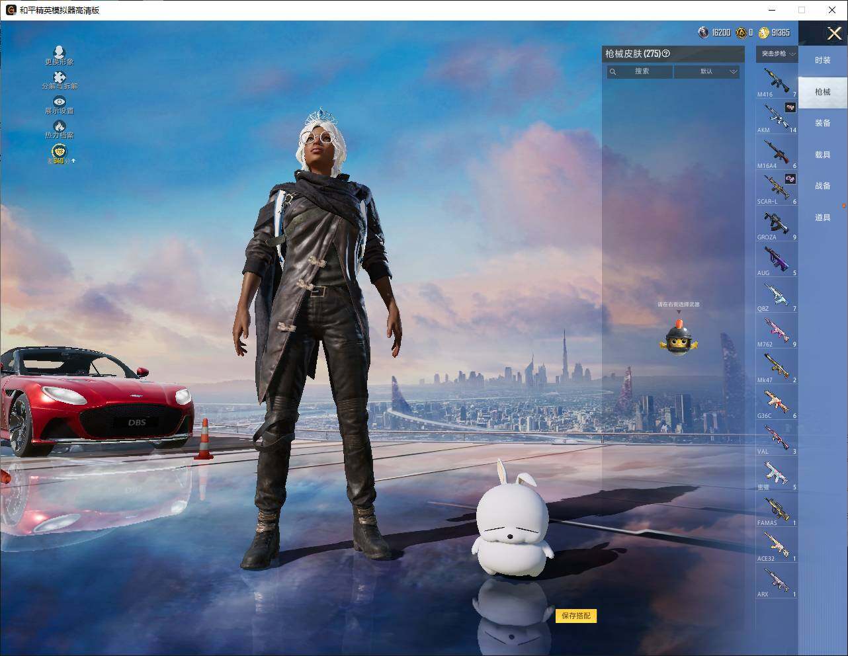Open the 装备 equipment tab
Image resolution: width=848 pixels, height=656 pixels.
(x=822, y=123)
